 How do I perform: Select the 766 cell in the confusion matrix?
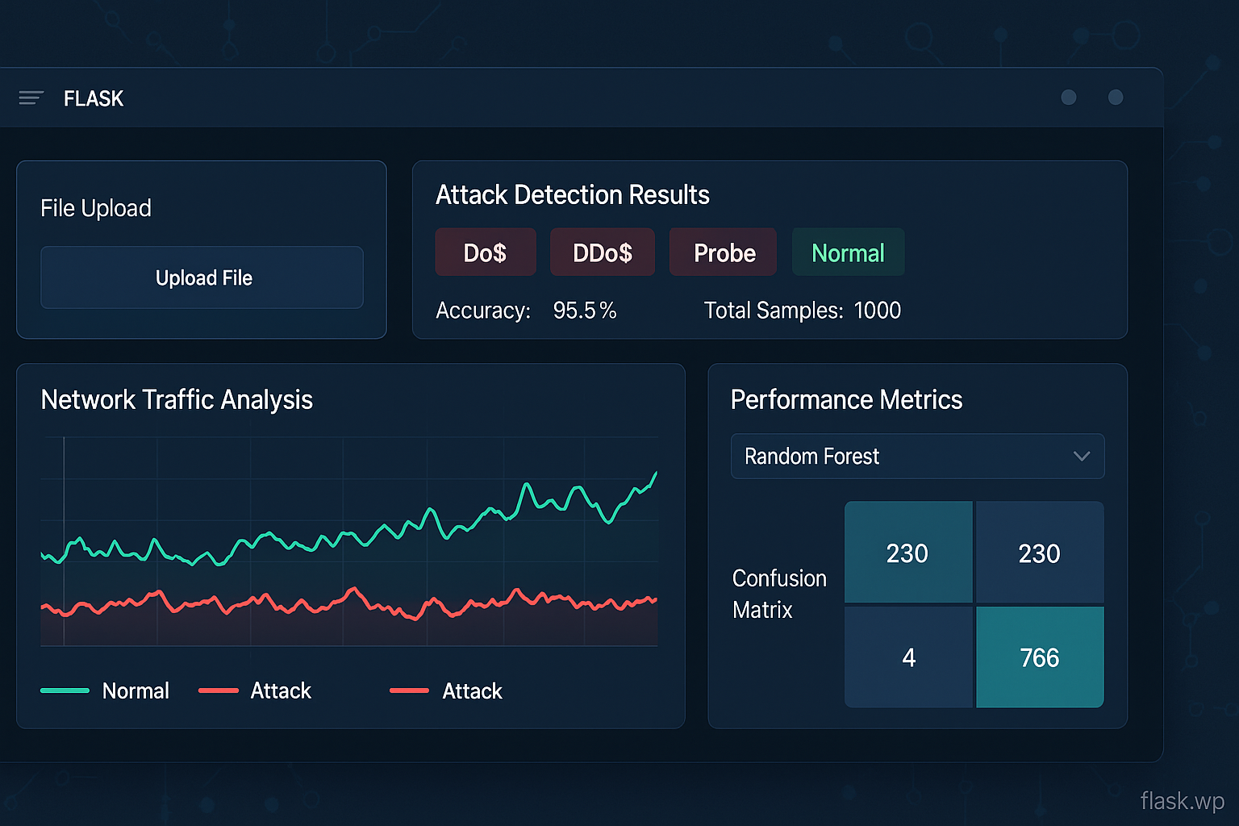click(x=1039, y=657)
